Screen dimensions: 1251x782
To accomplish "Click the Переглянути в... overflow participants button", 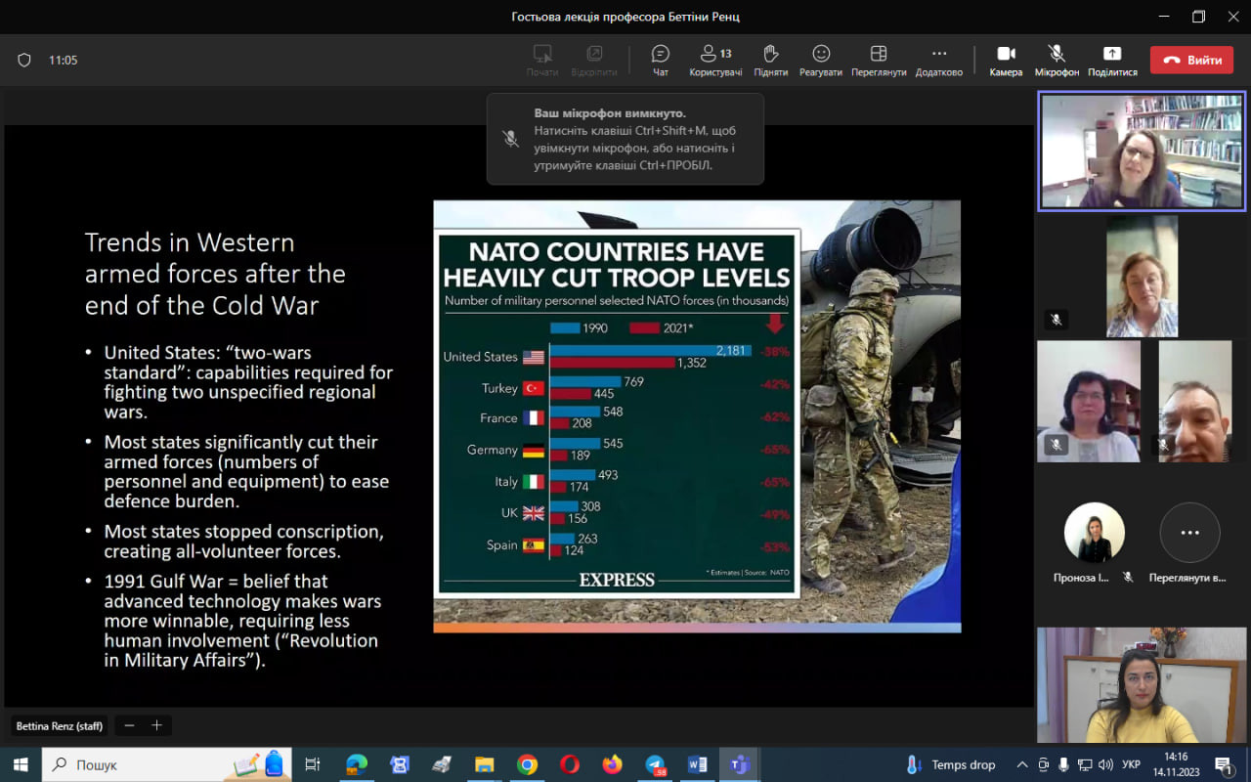I will pyautogui.click(x=1189, y=534).
